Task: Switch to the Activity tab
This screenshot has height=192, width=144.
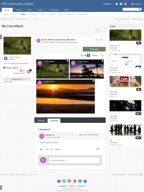Action: pos(19,10)
